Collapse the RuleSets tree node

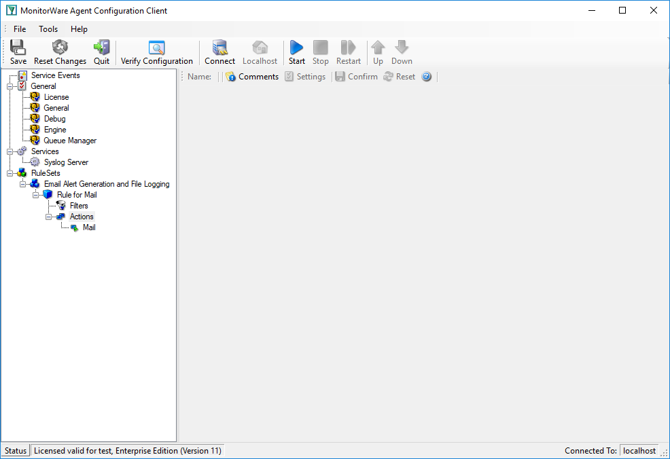point(10,173)
